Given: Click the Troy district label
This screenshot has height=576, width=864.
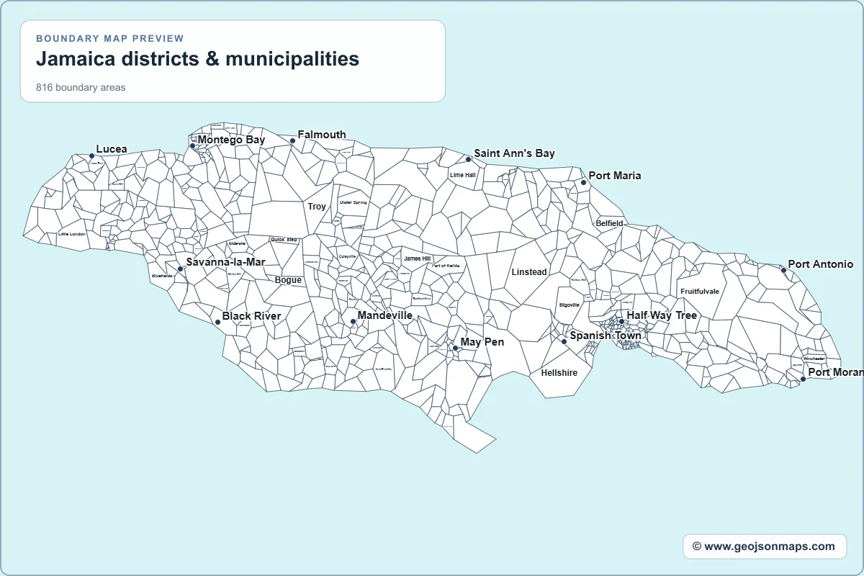Looking at the screenshot, I should [317, 207].
